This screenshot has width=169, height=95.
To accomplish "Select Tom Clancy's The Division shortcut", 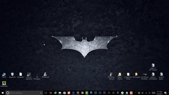I will point(145,76).
